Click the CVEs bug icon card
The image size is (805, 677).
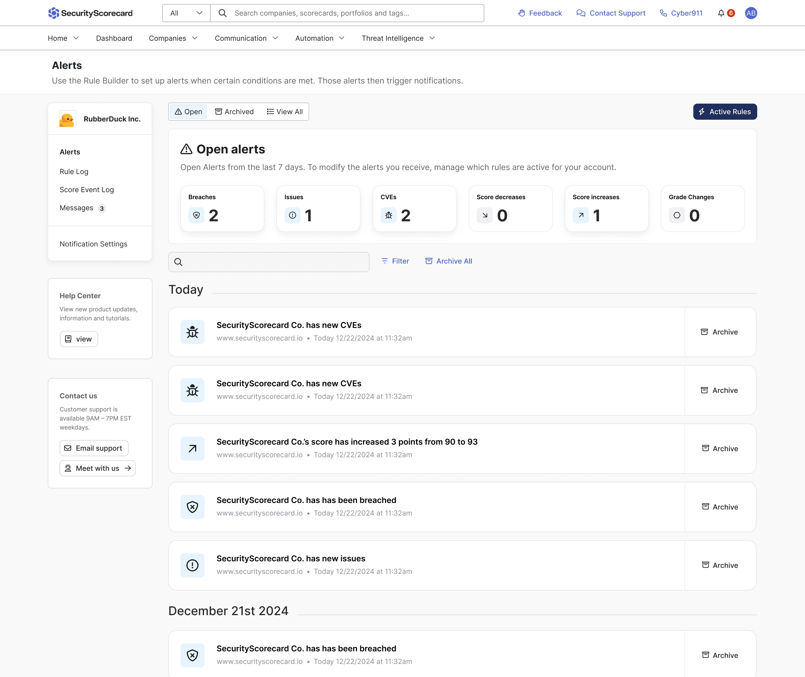(x=414, y=208)
